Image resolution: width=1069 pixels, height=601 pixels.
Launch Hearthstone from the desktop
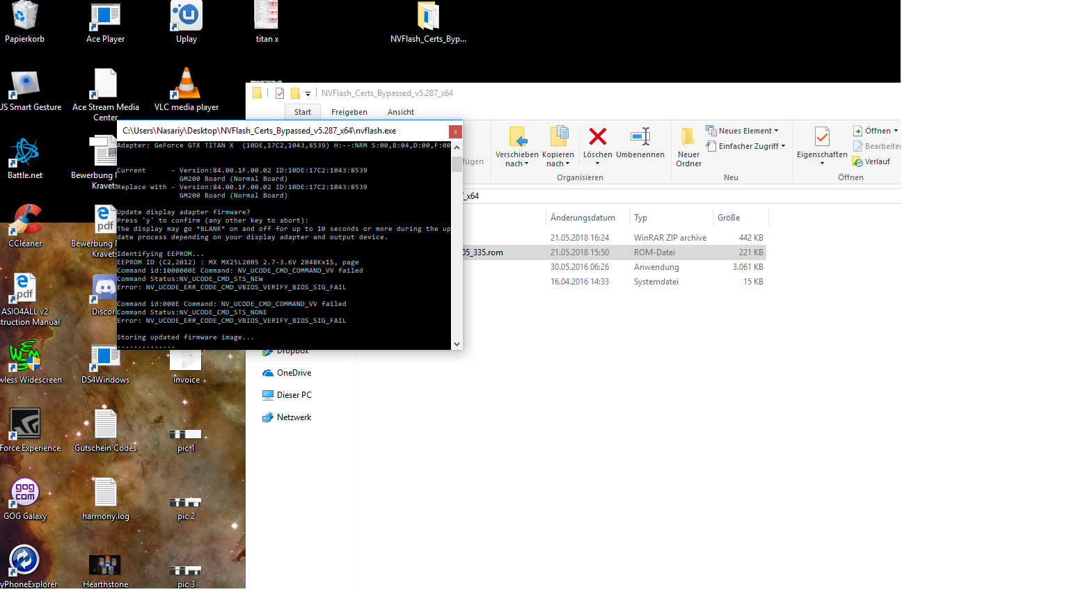coord(105,570)
